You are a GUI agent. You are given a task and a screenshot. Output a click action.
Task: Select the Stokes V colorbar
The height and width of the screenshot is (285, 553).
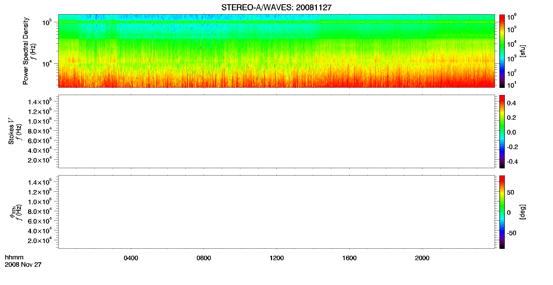tap(502, 131)
